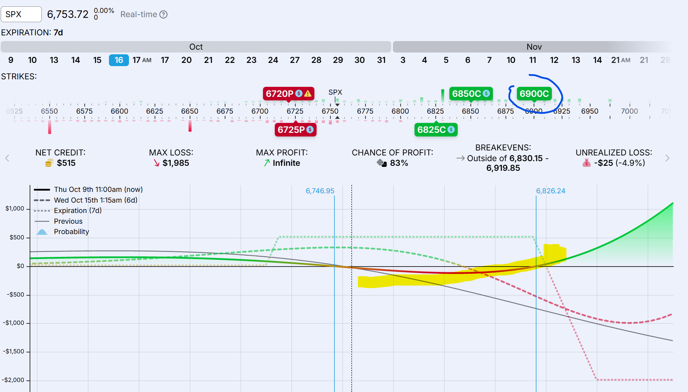Toggle the Expiration (7d) legend line
This screenshot has height=392, width=688.
[78, 210]
